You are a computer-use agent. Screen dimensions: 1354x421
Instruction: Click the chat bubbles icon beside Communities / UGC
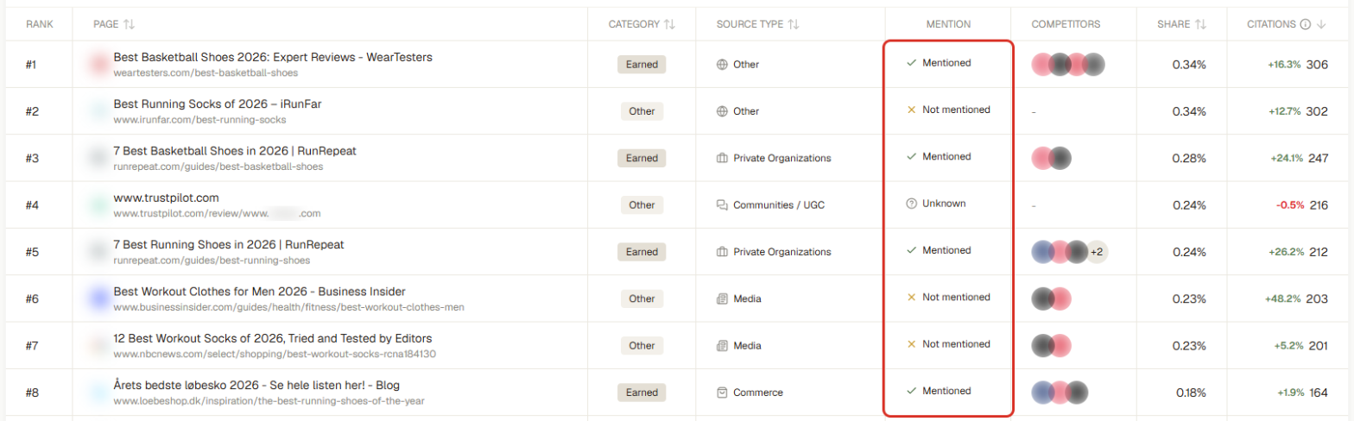click(x=722, y=204)
